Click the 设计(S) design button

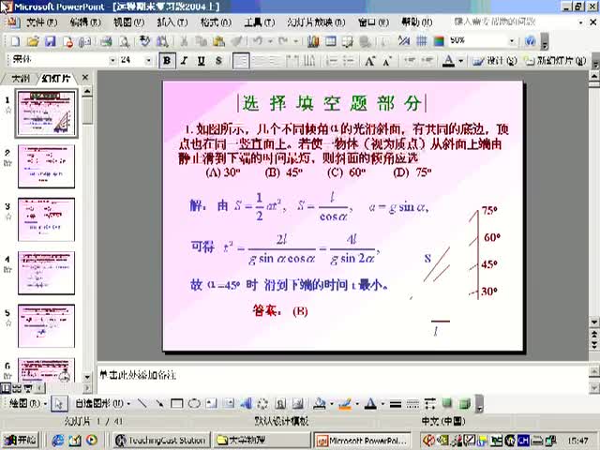(x=495, y=60)
